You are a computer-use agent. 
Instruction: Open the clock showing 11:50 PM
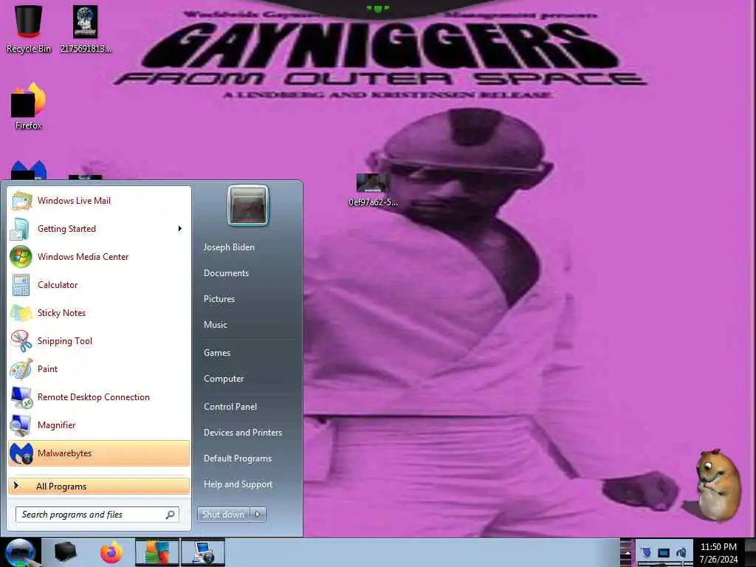[x=718, y=552]
